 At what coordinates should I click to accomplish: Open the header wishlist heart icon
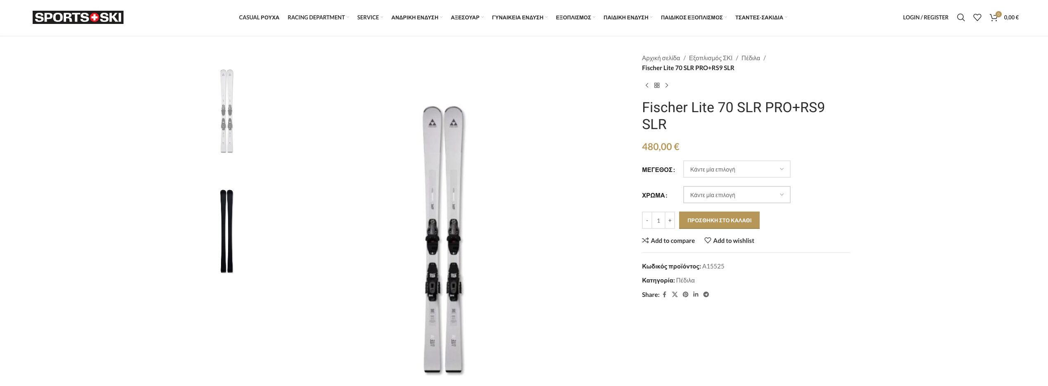click(x=977, y=17)
